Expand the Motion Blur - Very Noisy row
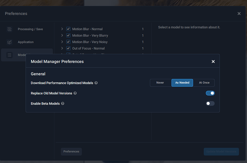The image size is (247, 163). (62, 42)
